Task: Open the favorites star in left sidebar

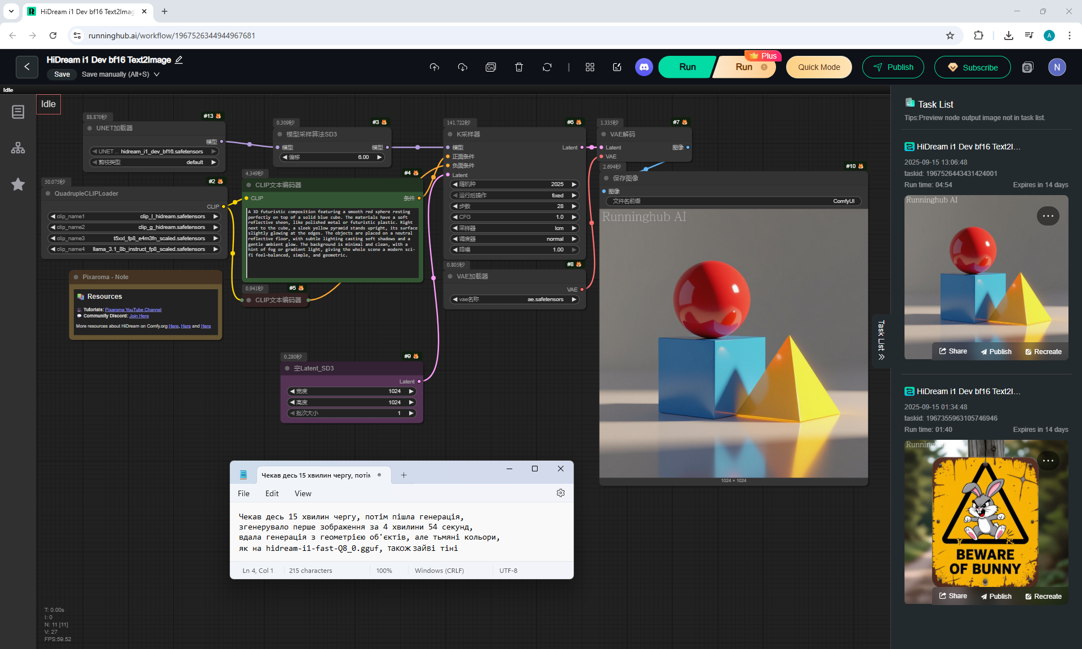Action: pos(18,184)
